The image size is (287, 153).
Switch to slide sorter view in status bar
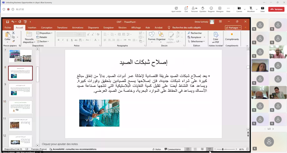(195, 149)
